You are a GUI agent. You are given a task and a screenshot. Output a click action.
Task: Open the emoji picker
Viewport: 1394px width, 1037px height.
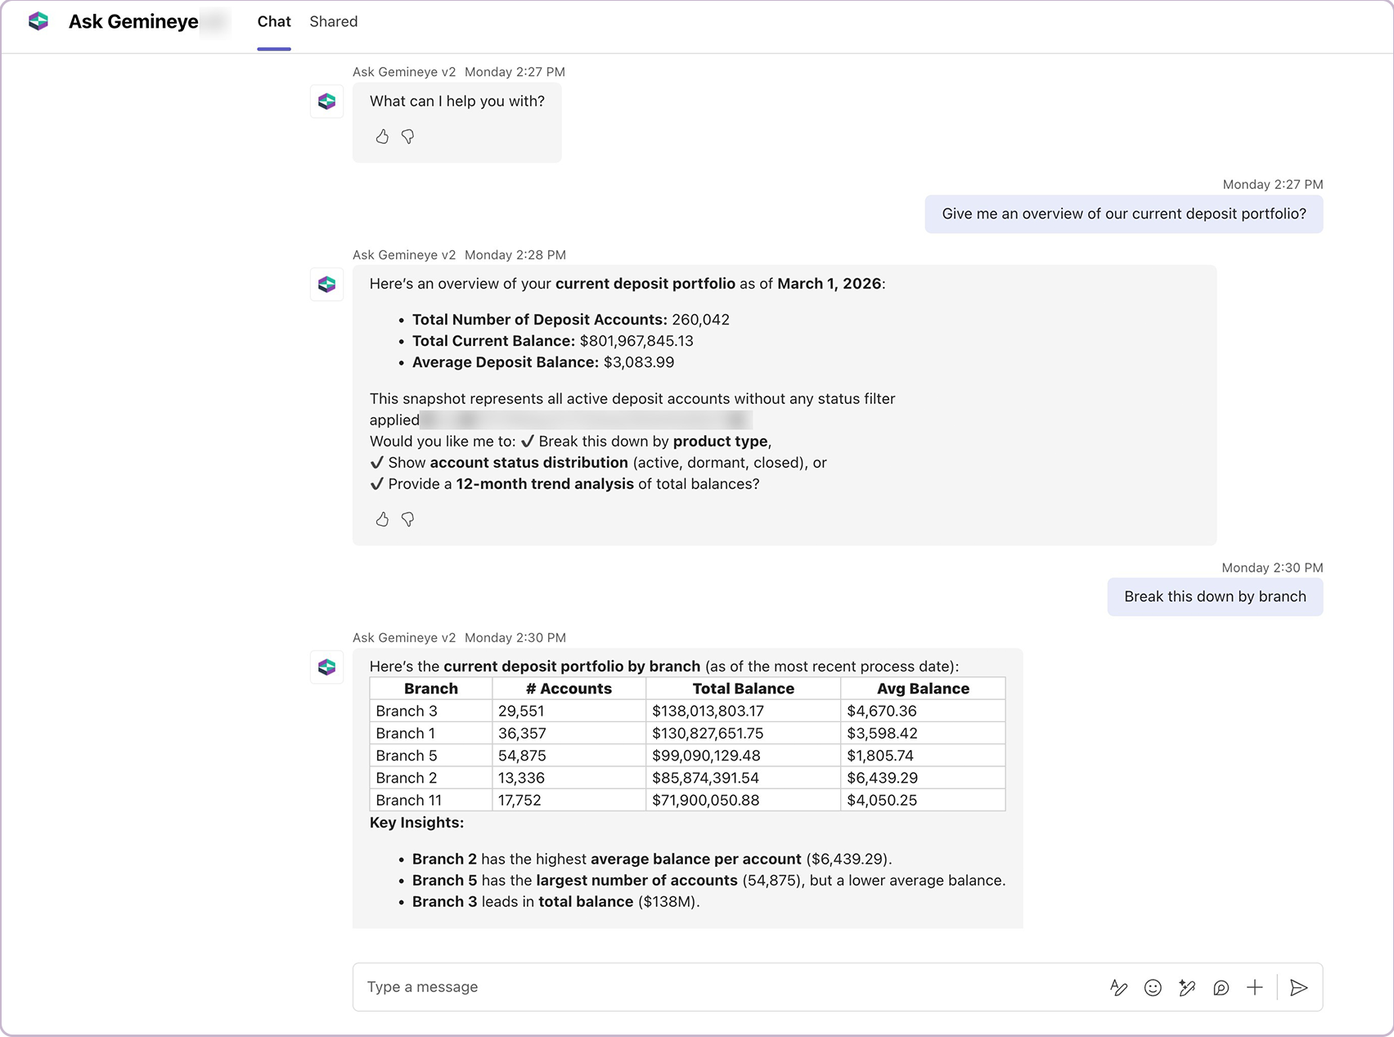(1153, 988)
